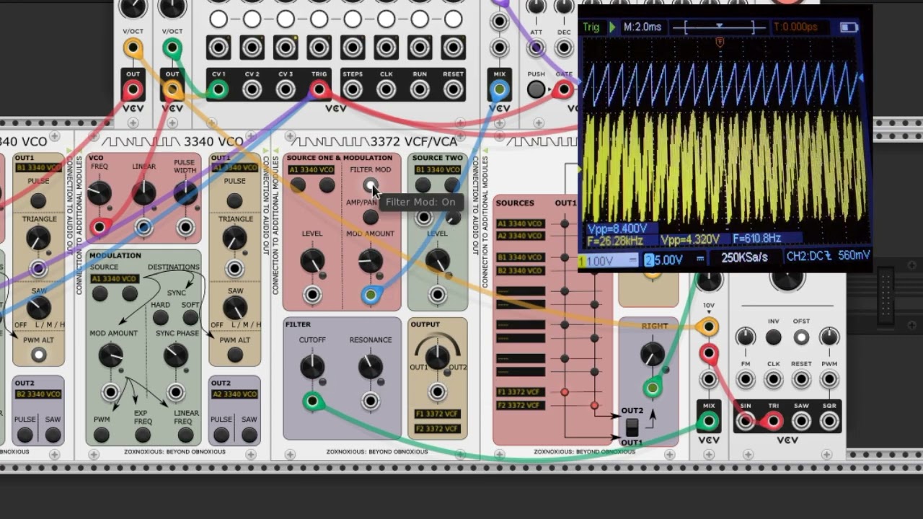
Task: Click the LFO SAW output jack
Action: (x=801, y=421)
